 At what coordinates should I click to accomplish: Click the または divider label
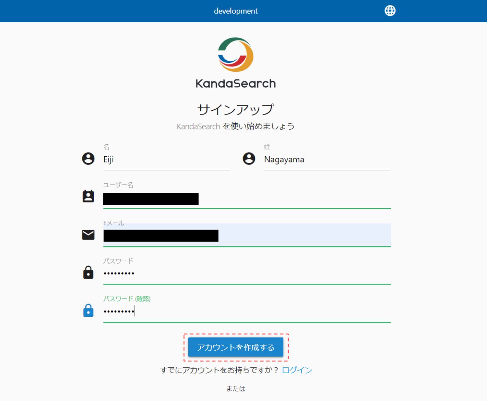coord(236,389)
